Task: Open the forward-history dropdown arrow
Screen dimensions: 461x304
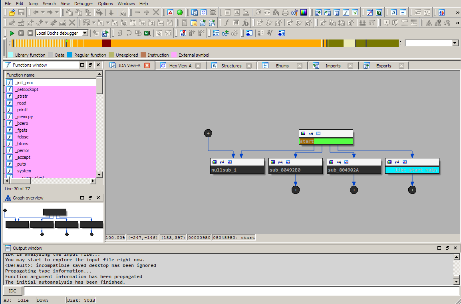Action: (x=57, y=12)
